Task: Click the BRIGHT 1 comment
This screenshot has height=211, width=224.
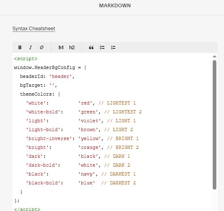Action: point(123,138)
